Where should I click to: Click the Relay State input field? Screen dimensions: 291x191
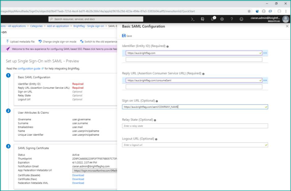195,126
